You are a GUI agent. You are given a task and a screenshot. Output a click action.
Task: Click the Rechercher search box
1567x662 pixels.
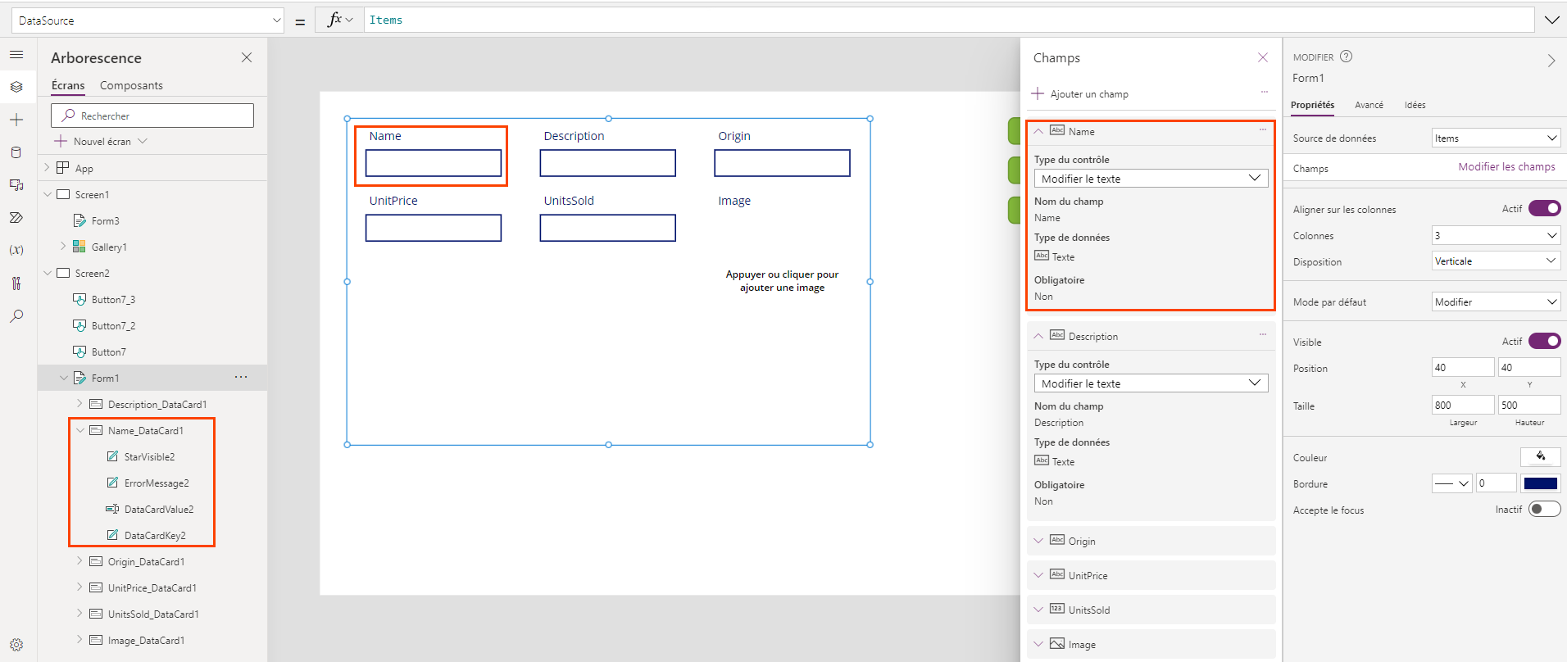tap(152, 116)
